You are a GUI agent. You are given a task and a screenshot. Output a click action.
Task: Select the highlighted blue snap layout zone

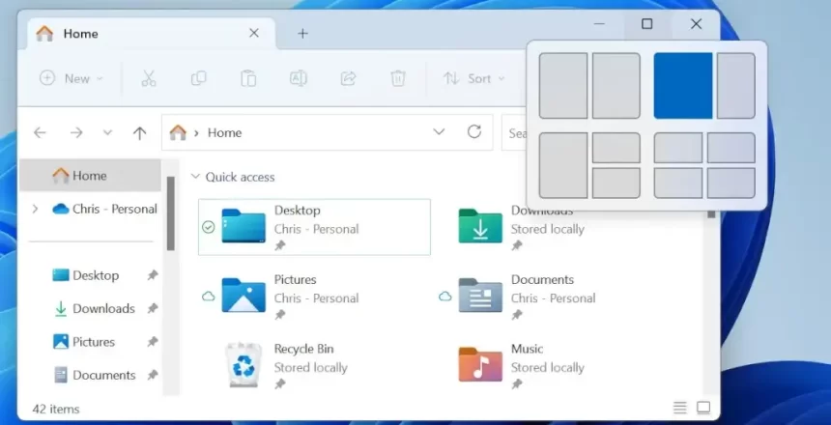[x=683, y=86]
